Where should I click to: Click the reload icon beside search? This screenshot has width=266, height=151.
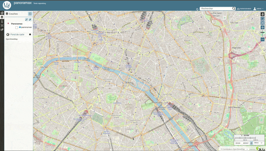(197, 9)
